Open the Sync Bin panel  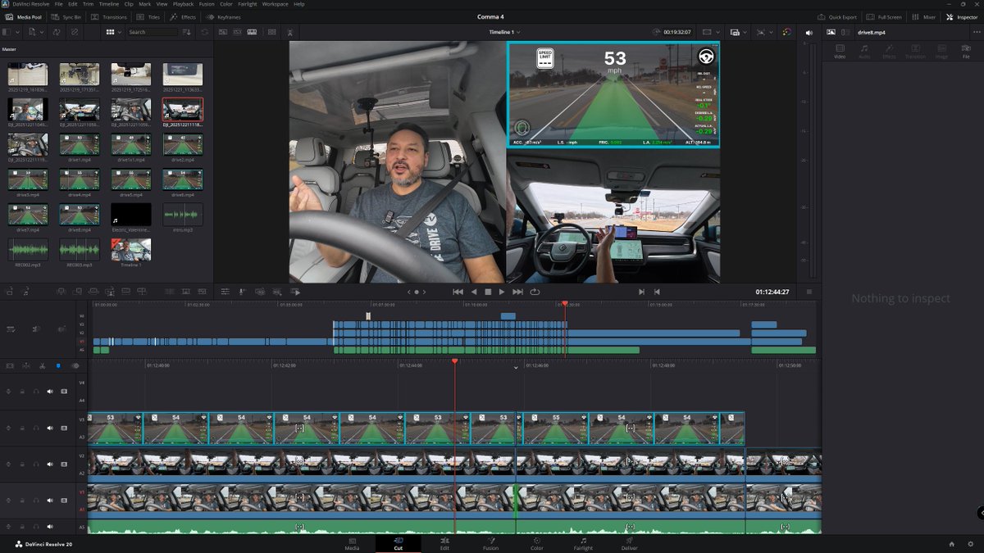[x=66, y=16]
